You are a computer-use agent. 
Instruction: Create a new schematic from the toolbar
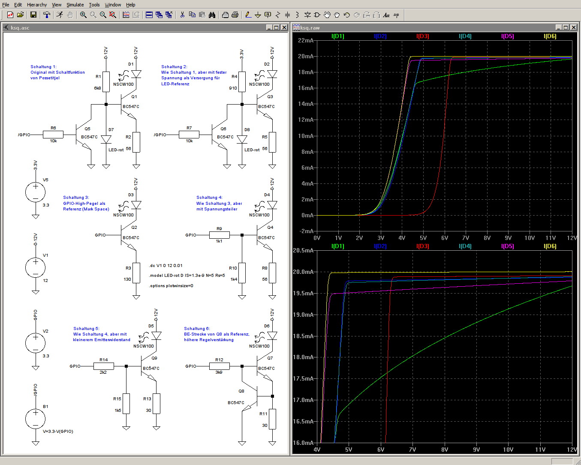tap(10, 15)
